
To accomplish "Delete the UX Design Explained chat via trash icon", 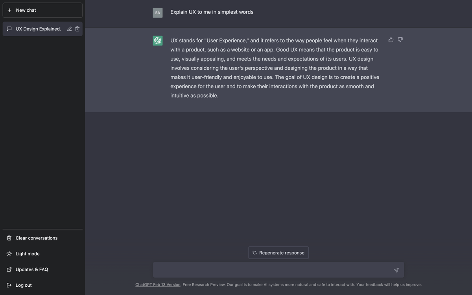I will [x=77, y=29].
